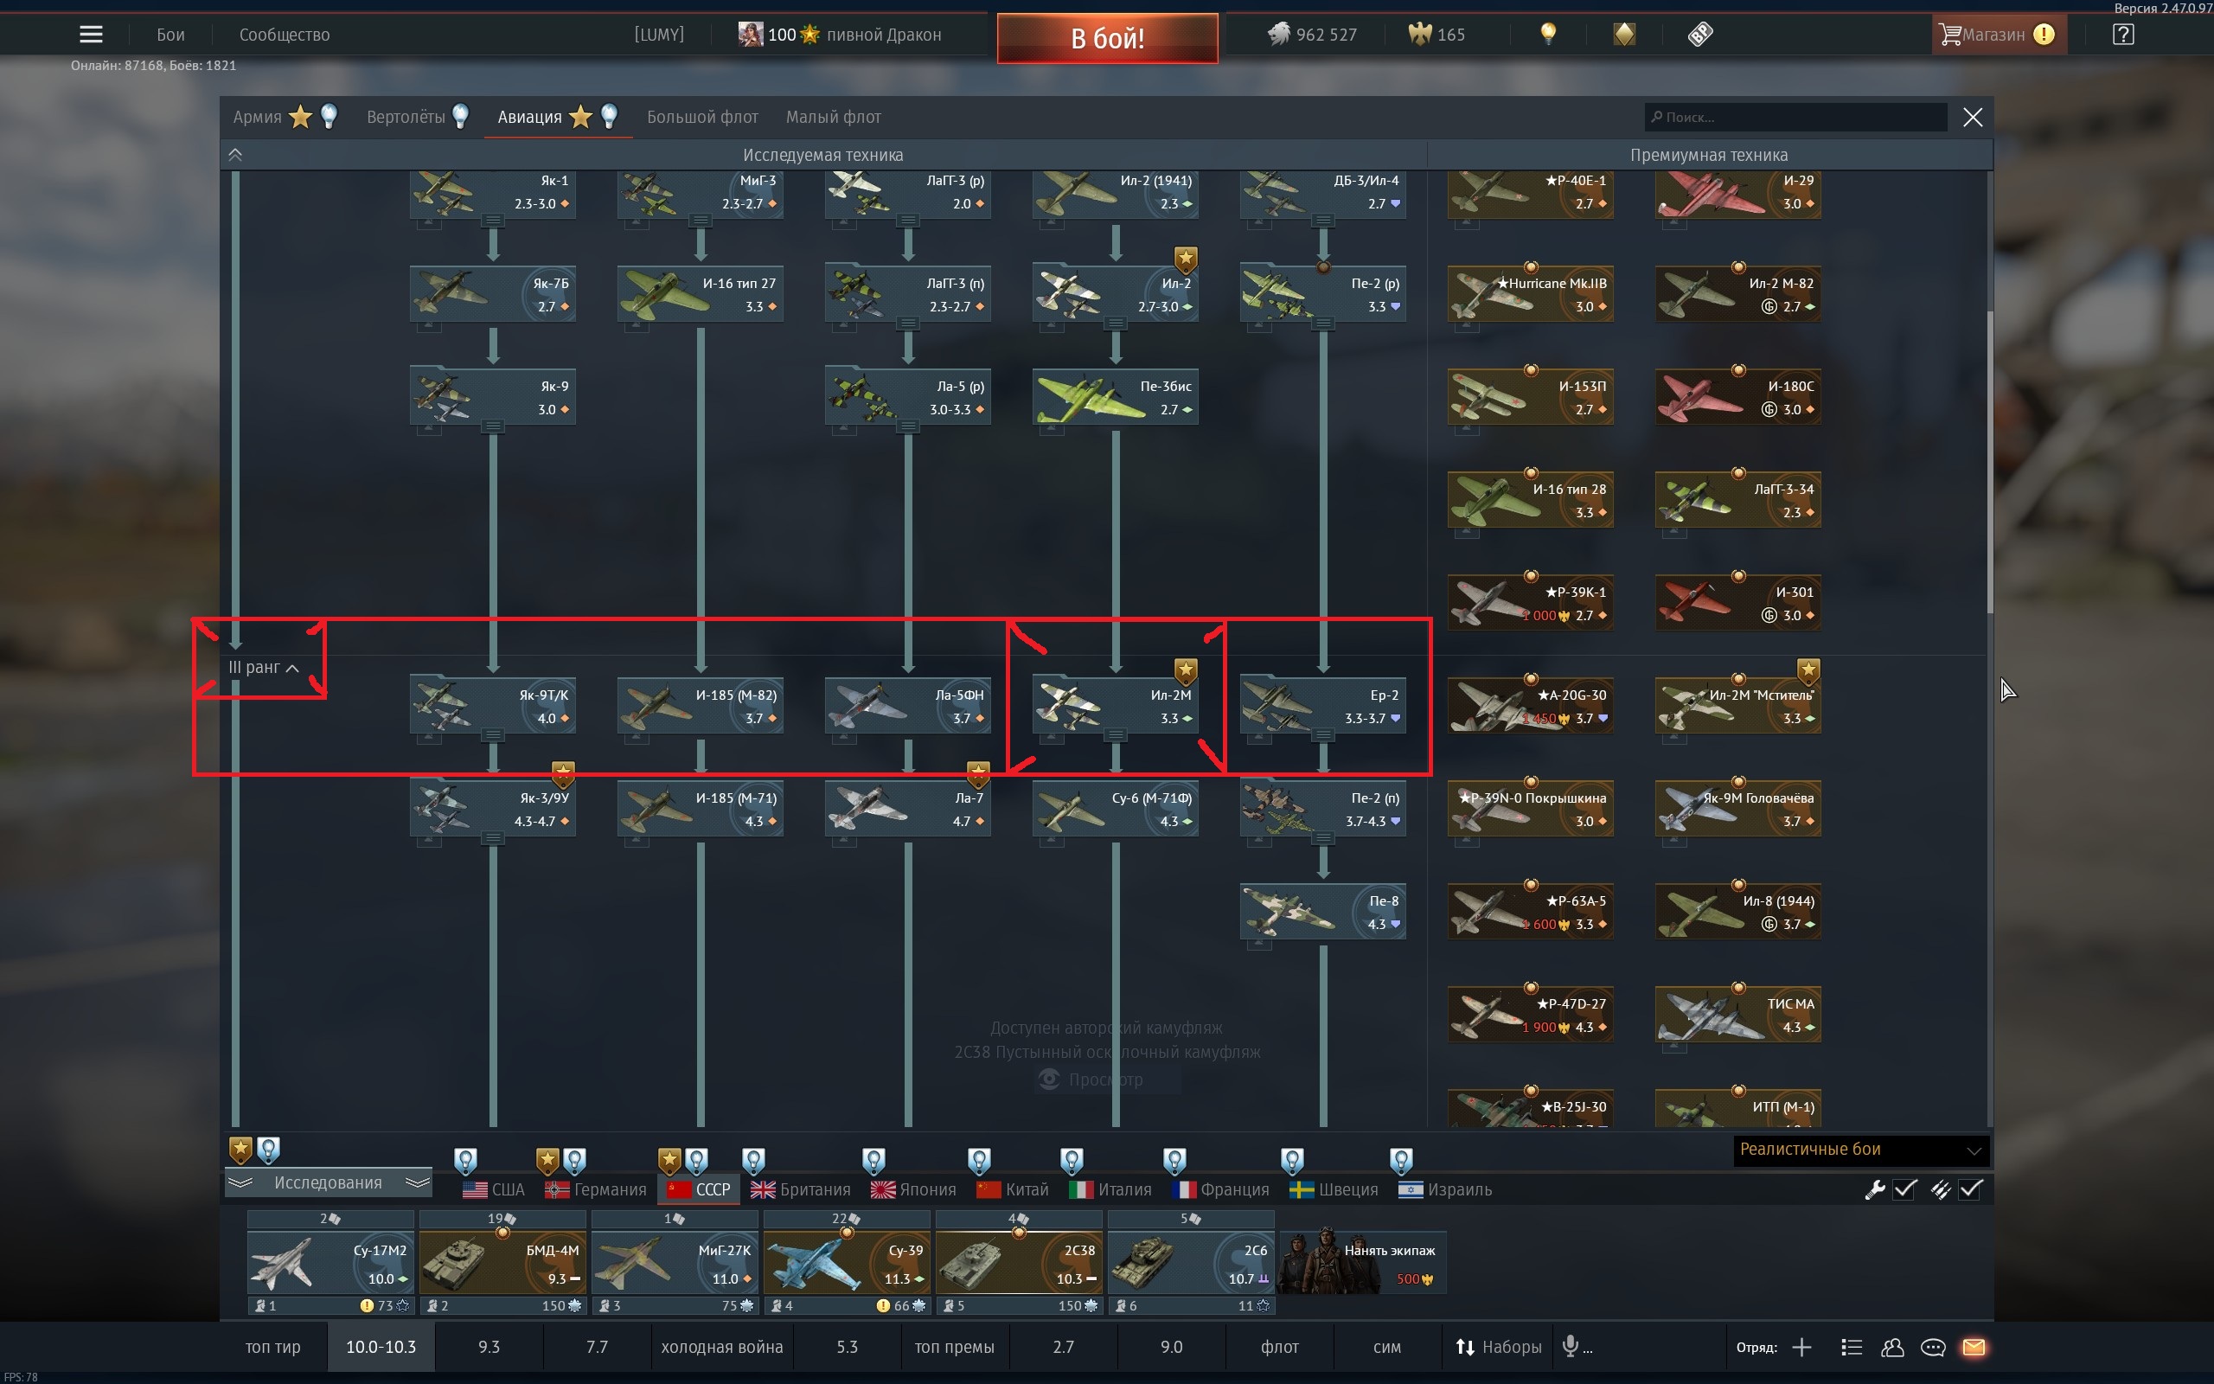Viewport: 2214px width, 1384px height.
Task: Click the Silver Lions currency icon
Action: pyautogui.click(x=1278, y=35)
